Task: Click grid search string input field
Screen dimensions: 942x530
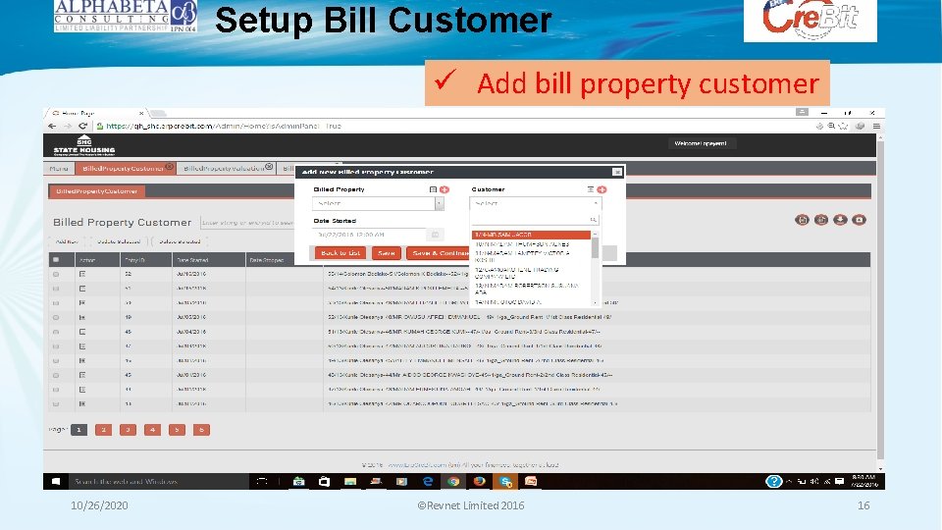Action: (247, 223)
